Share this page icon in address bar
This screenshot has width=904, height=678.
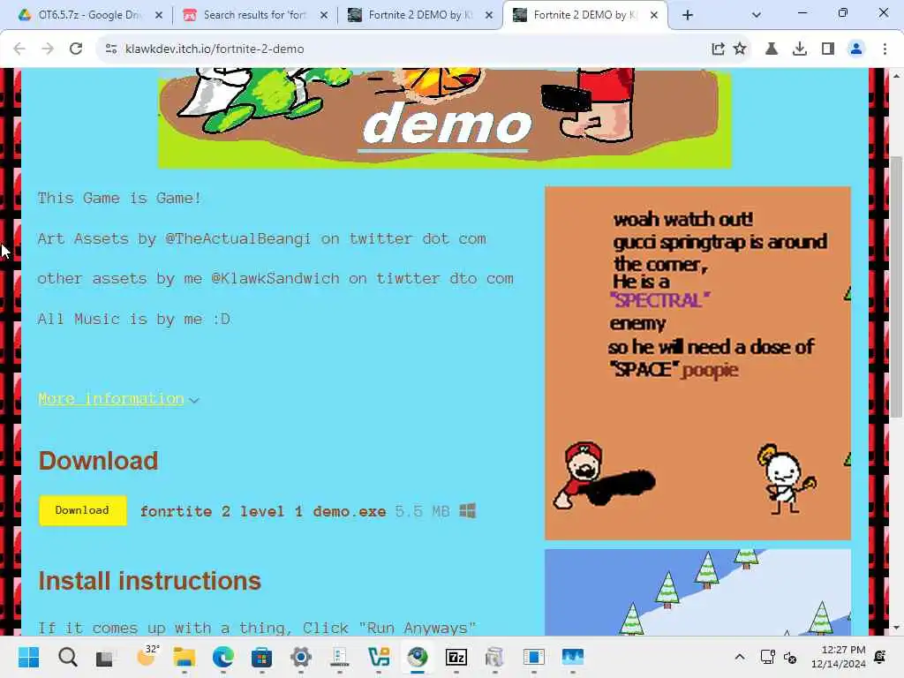point(718,49)
